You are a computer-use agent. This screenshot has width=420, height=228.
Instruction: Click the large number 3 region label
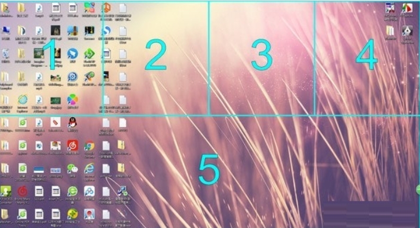(262, 55)
